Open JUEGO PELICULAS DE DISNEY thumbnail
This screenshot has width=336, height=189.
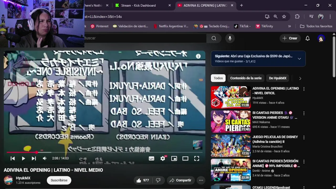click(x=231, y=146)
